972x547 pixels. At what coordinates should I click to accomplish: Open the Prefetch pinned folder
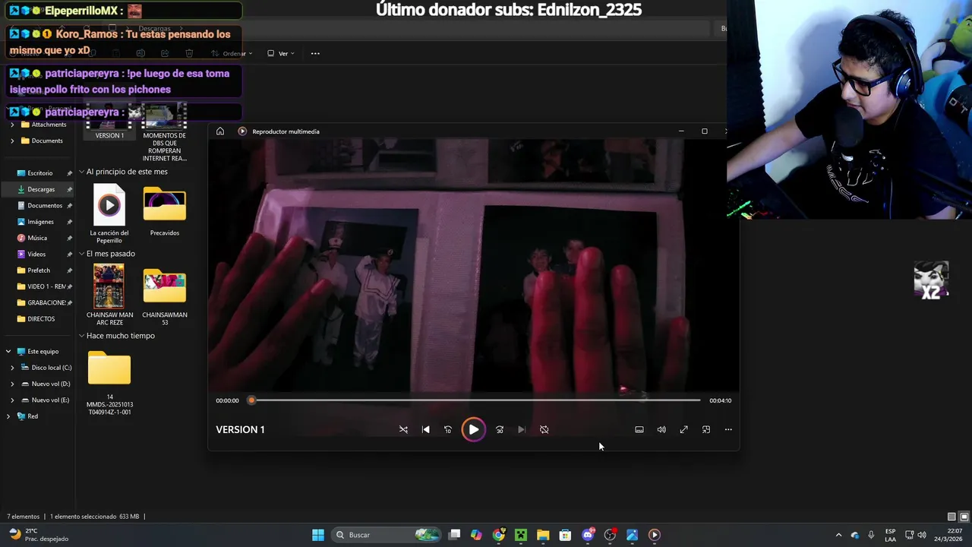click(x=38, y=270)
